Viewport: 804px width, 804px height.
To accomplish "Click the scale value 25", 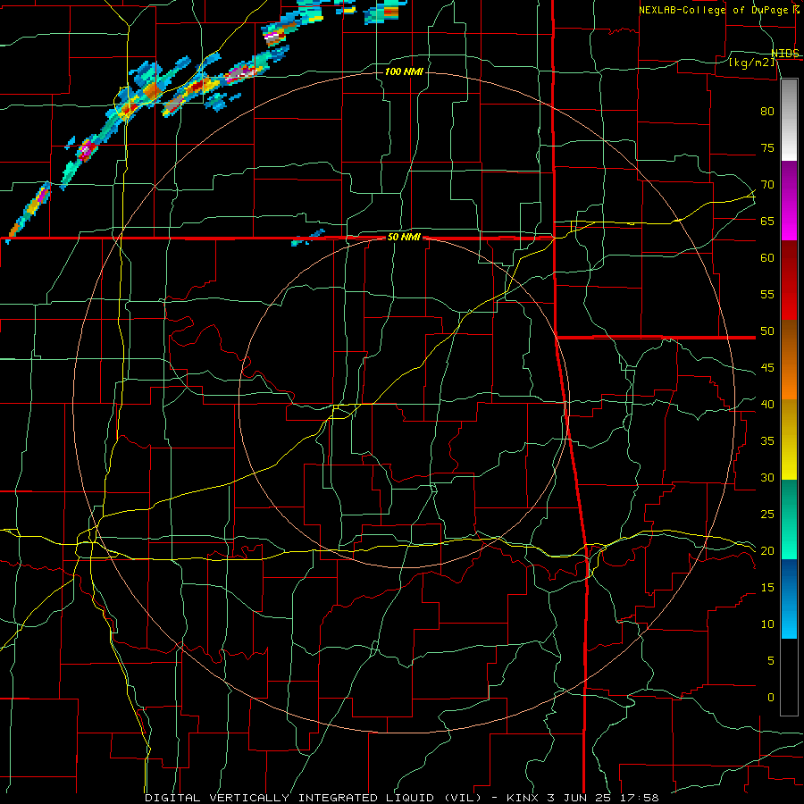I will point(767,514).
